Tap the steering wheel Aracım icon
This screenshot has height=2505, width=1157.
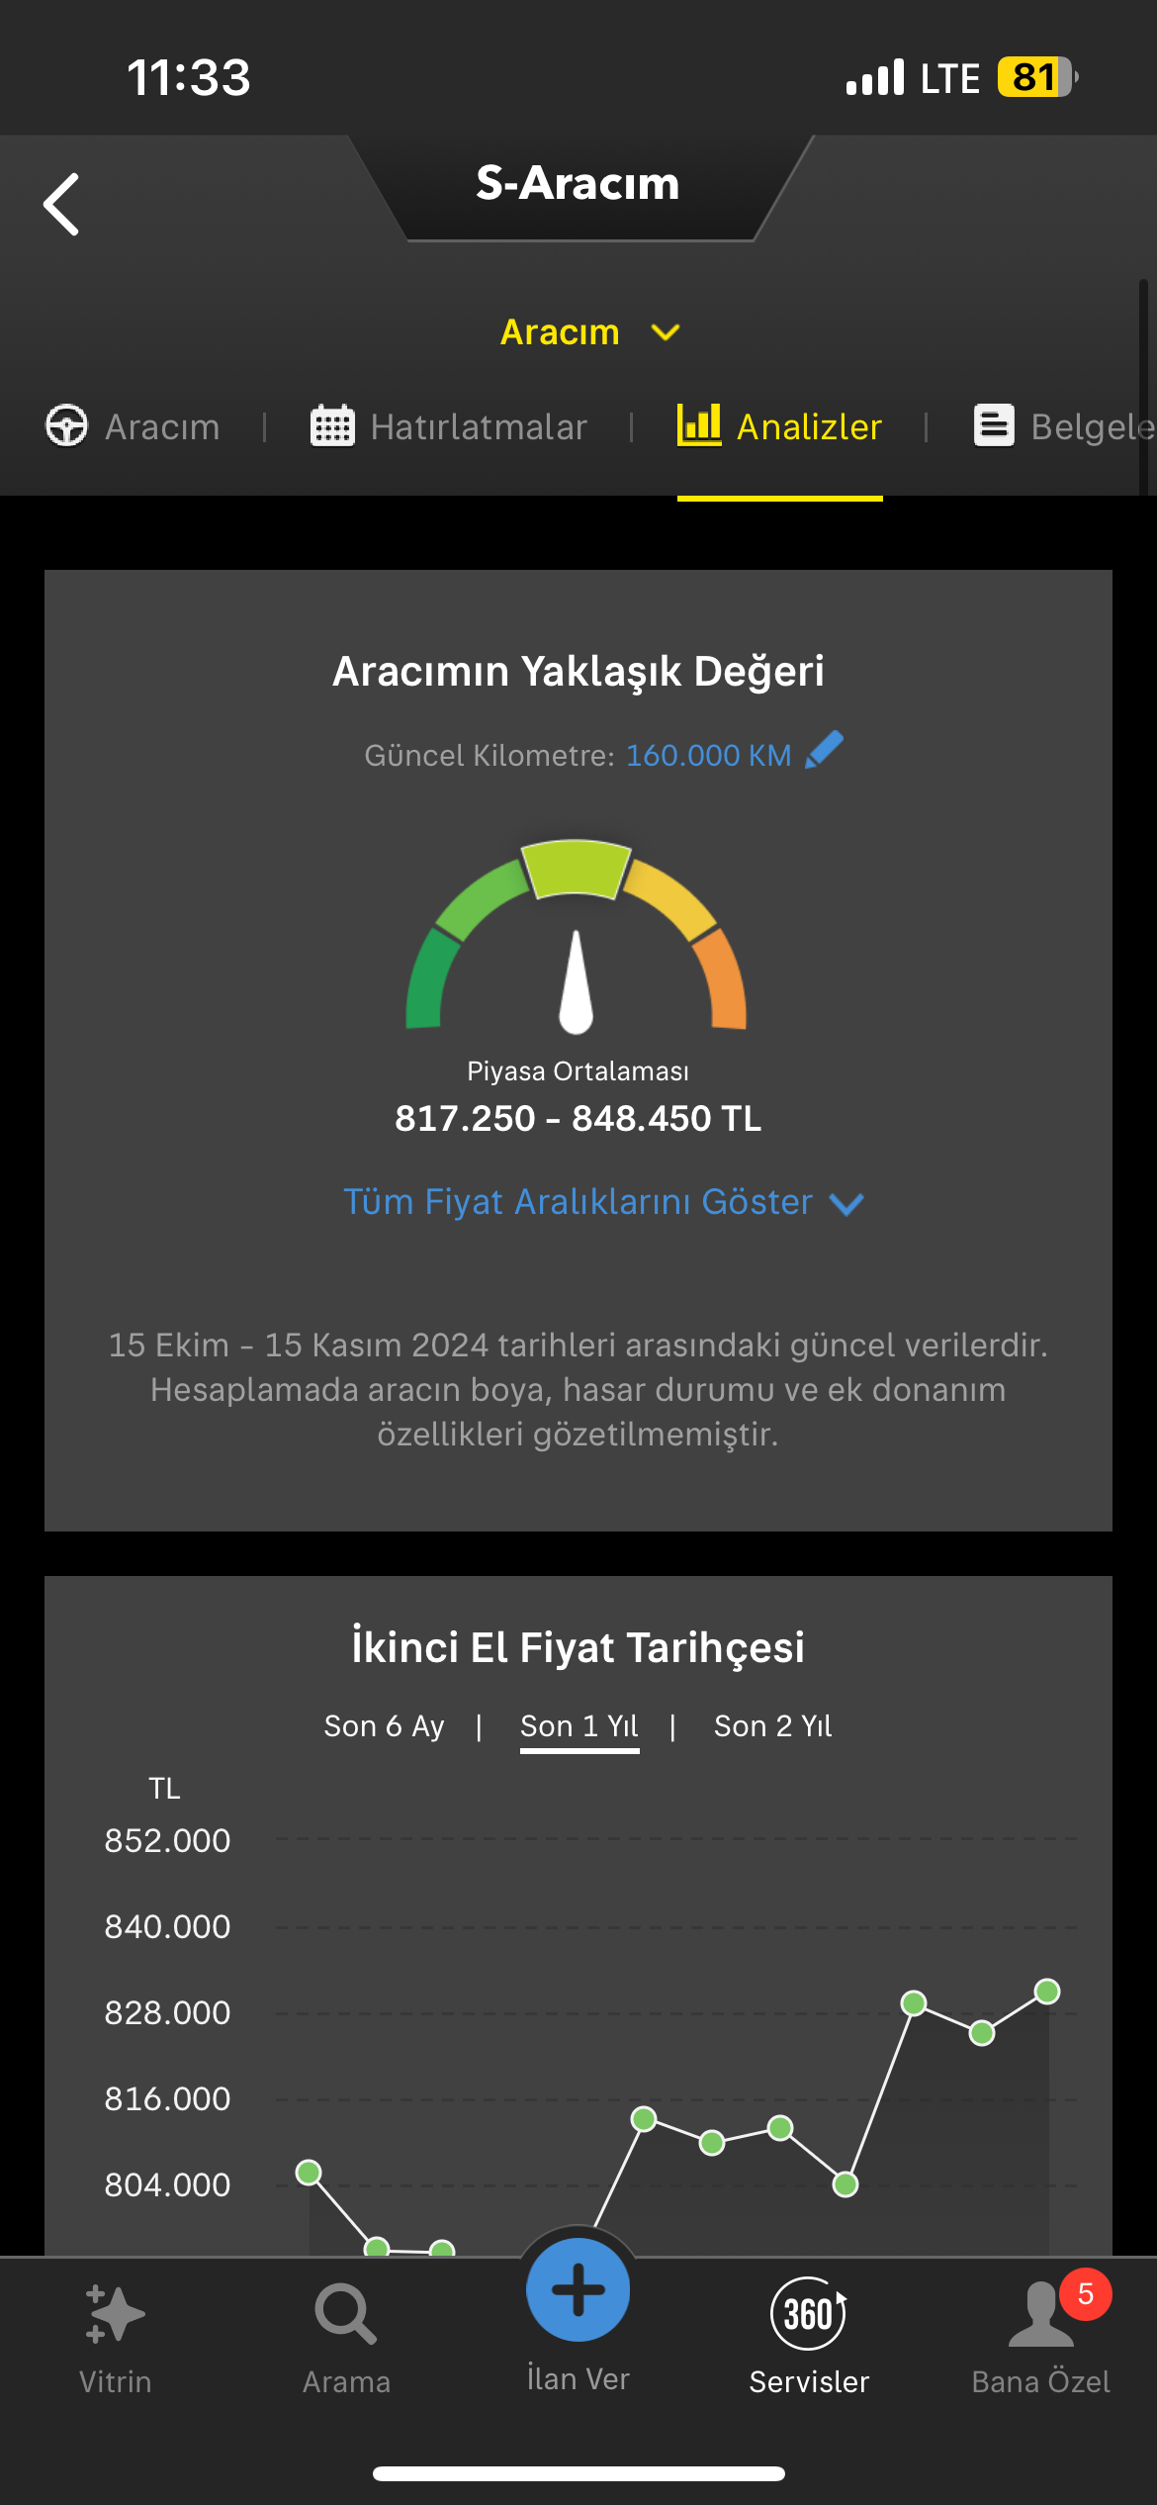[x=67, y=426]
